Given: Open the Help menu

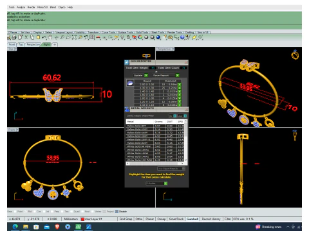Looking at the screenshot, I should pyautogui.click(x=70, y=7).
